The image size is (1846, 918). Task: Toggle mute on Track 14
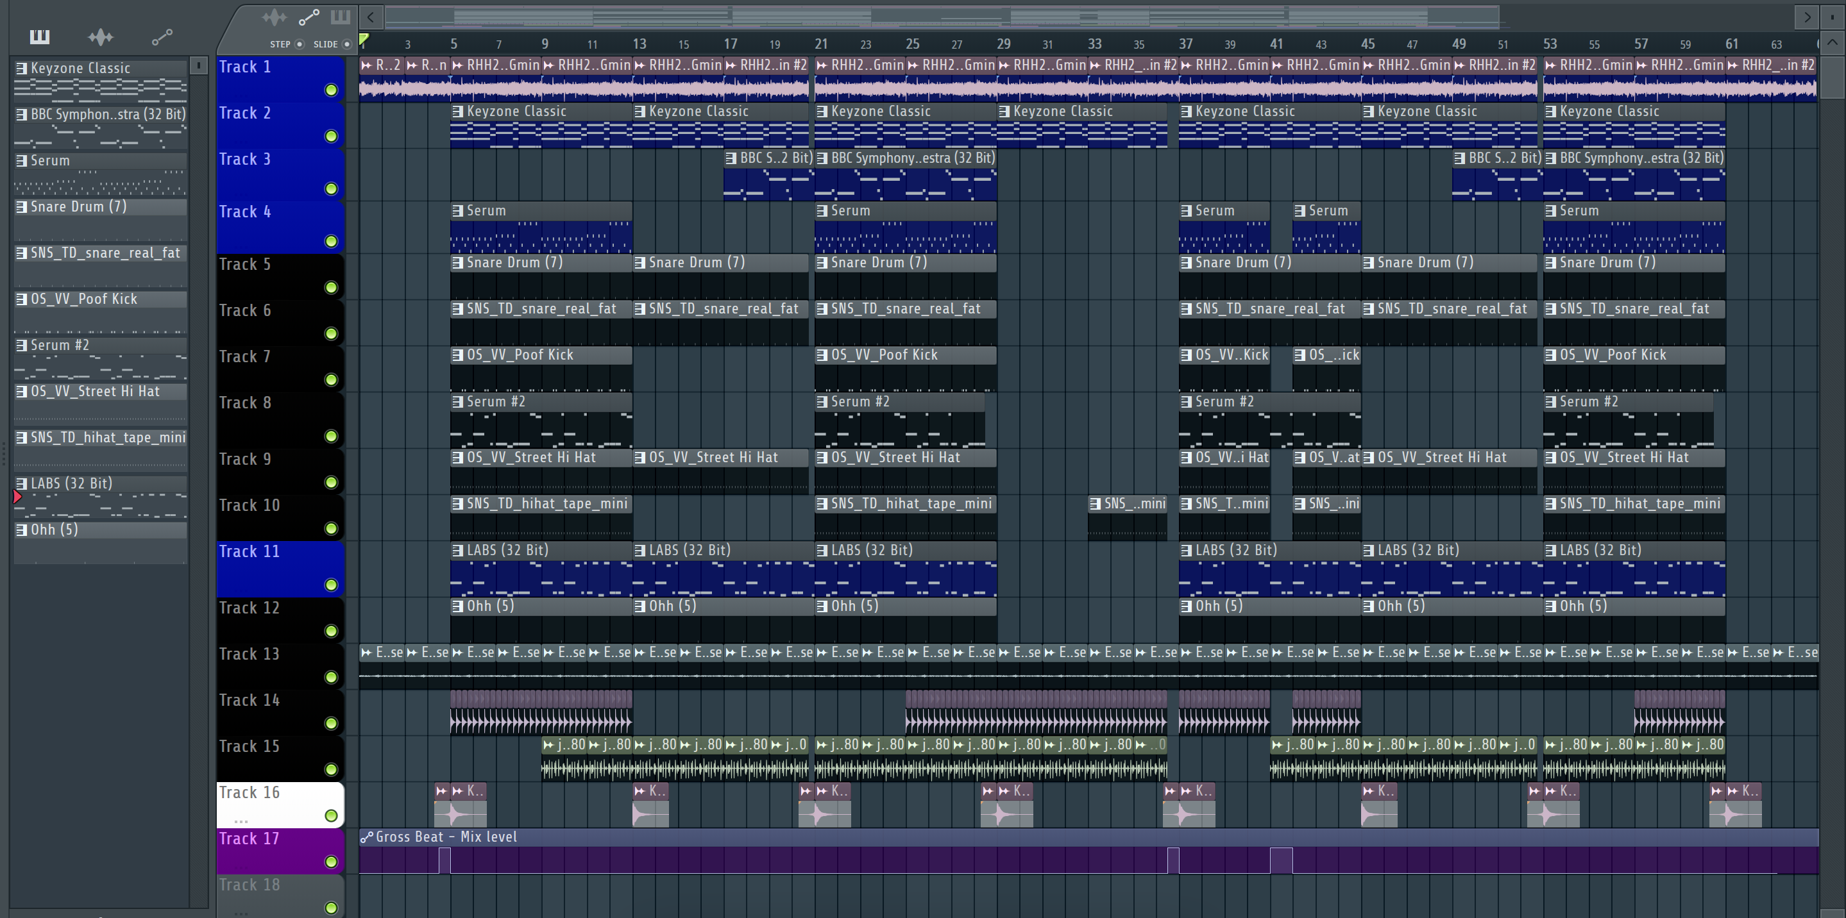[331, 723]
